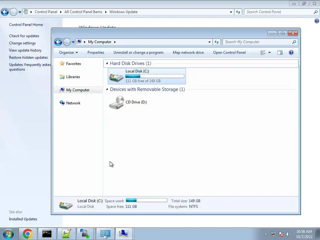This screenshot has width=320, height=240.
Task: Refresh the My Computer window
Action: [x=217, y=42]
